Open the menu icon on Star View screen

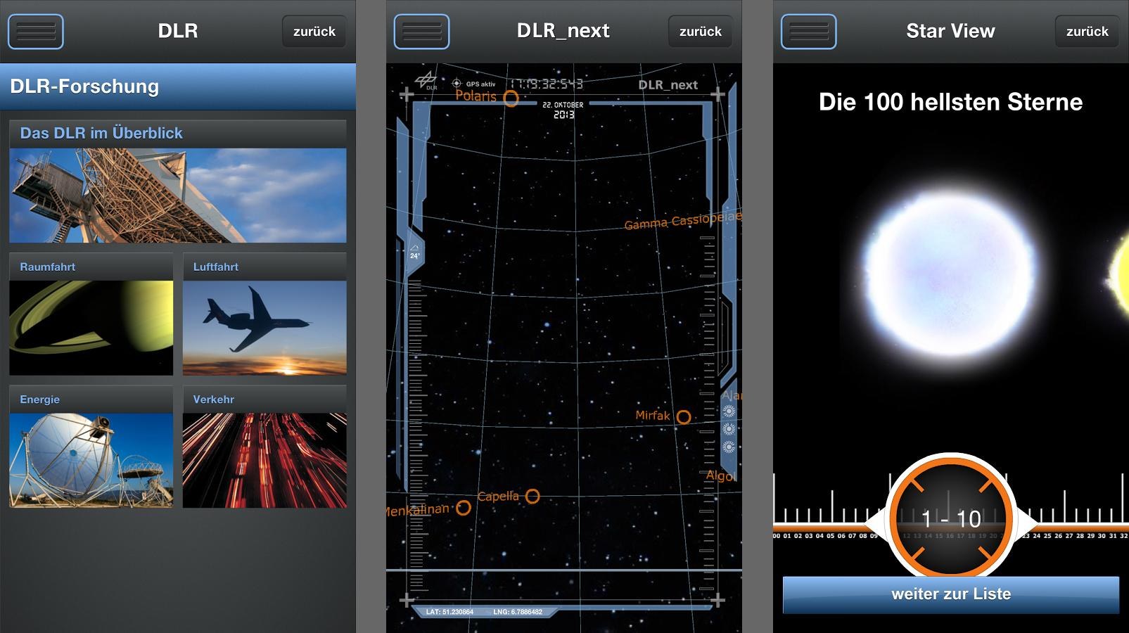[808, 32]
